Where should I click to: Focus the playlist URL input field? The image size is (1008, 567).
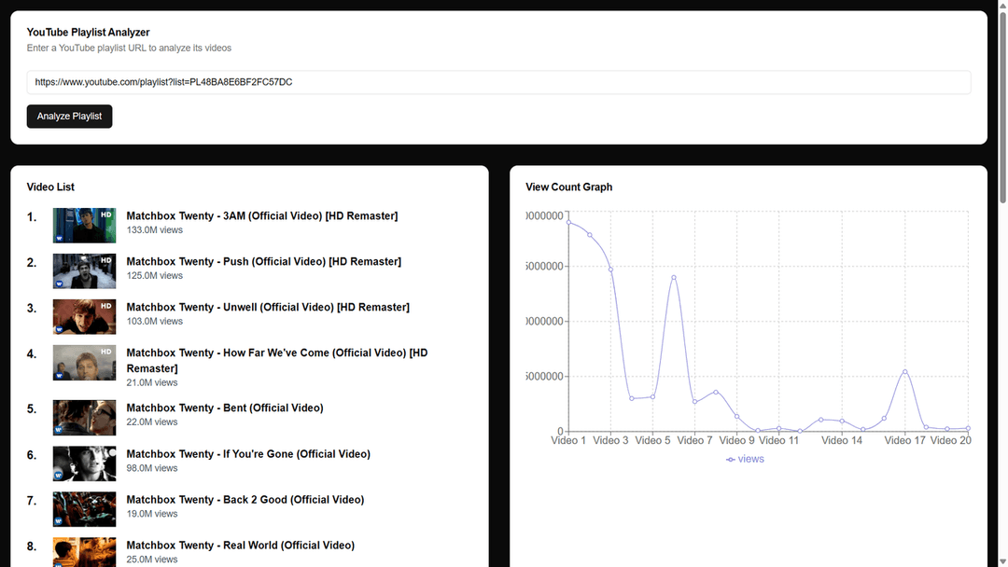(x=498, y=82)
